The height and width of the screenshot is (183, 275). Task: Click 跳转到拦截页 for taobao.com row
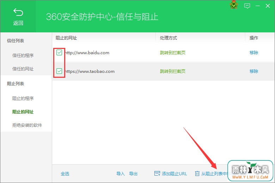coord(172,71)
